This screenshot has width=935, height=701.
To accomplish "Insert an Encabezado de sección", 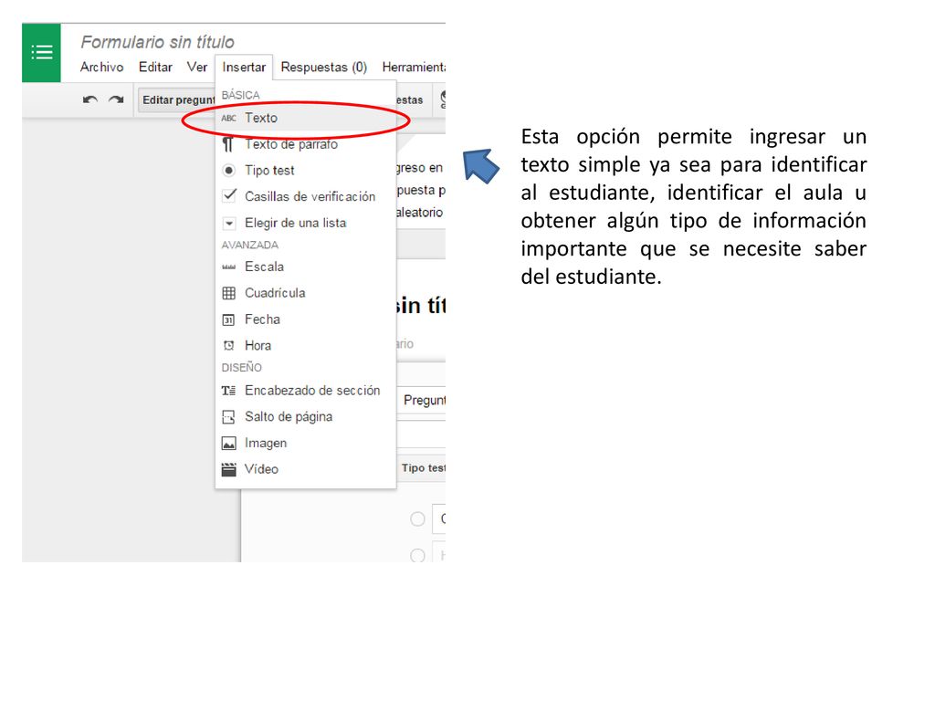I will coord(306,391).
